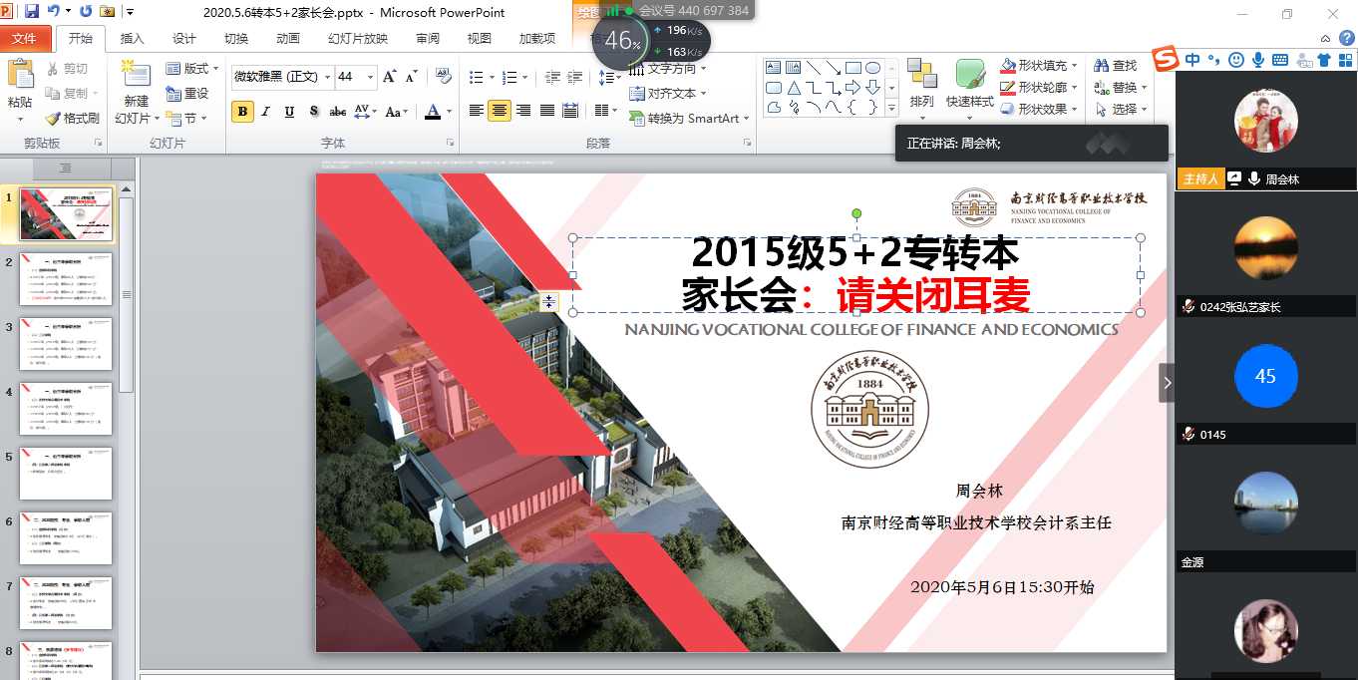The height and width of the screenshot is (680, 1358).
Task: Undo the last action in title bar
Action: [x=54, y=12]
